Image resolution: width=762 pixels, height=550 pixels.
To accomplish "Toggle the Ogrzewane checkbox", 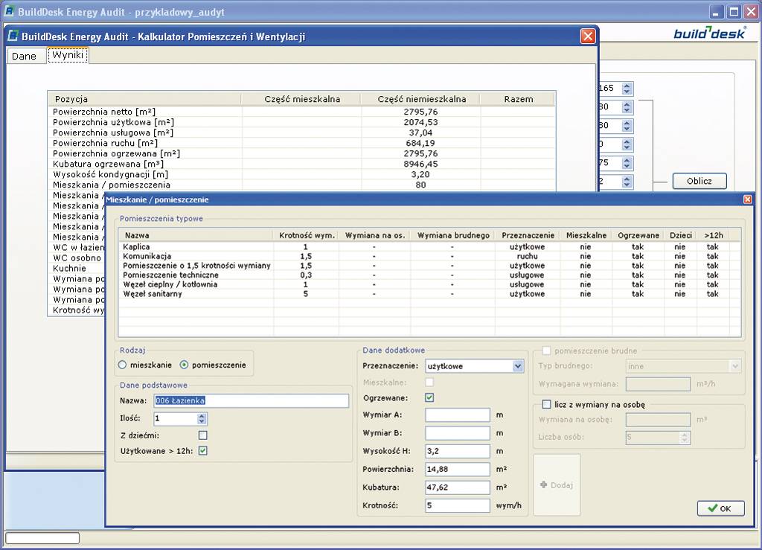I will pyautogui.click(x=429, y=397).
